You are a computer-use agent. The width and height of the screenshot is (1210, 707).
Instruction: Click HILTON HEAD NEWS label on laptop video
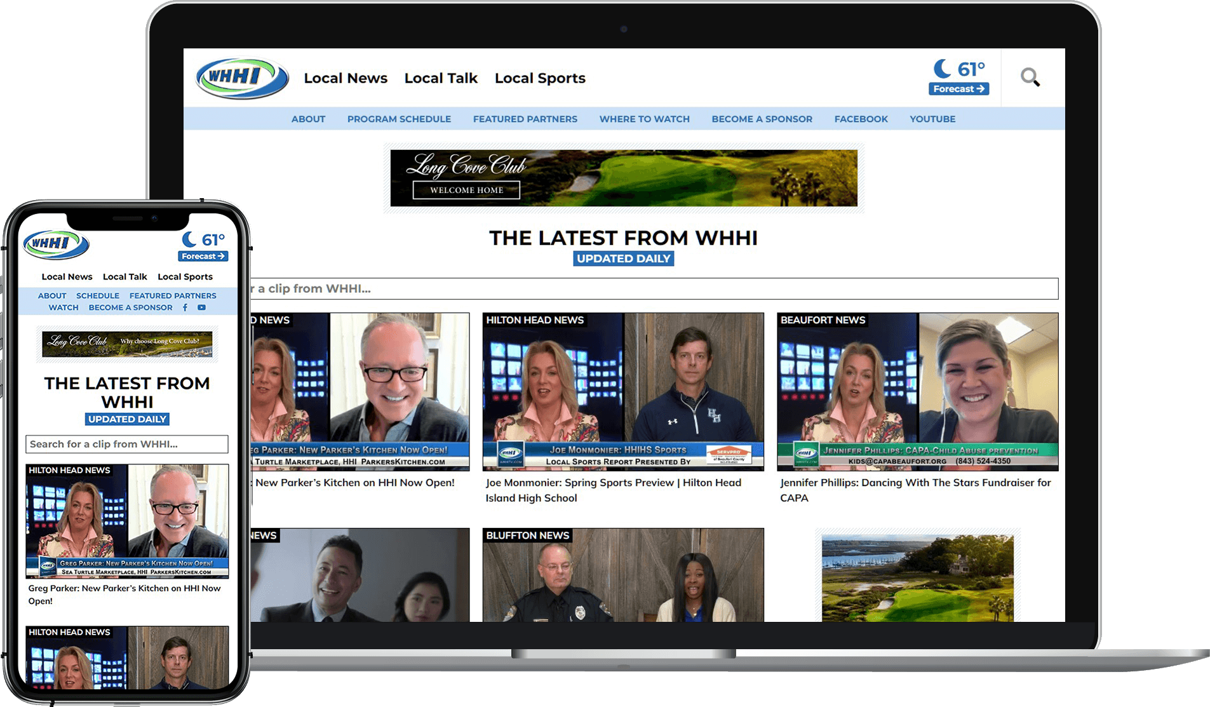[535, 320]
